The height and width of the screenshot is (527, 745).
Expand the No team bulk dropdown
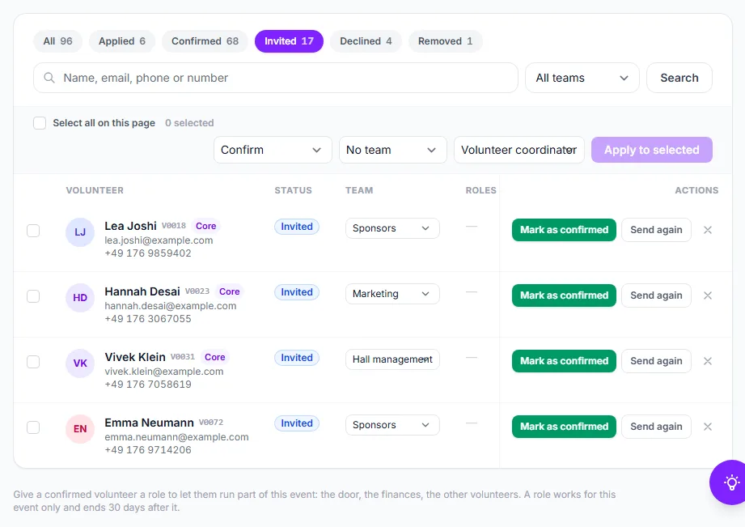pos(393,151)
